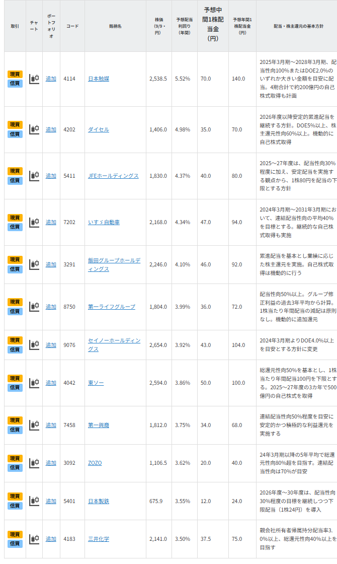Select yield value 4.98%
Viewport: 337px width, 564px height.
183,129
